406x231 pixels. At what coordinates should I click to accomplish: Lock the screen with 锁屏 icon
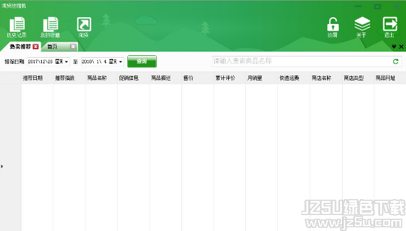(333, 27)
